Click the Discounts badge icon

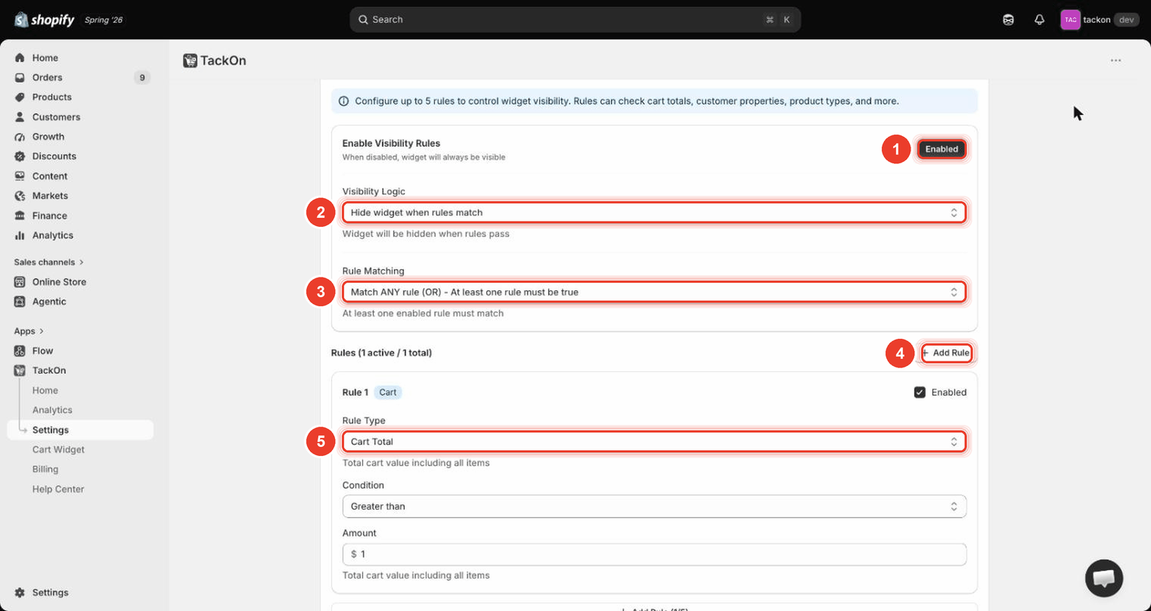point(20,157)
